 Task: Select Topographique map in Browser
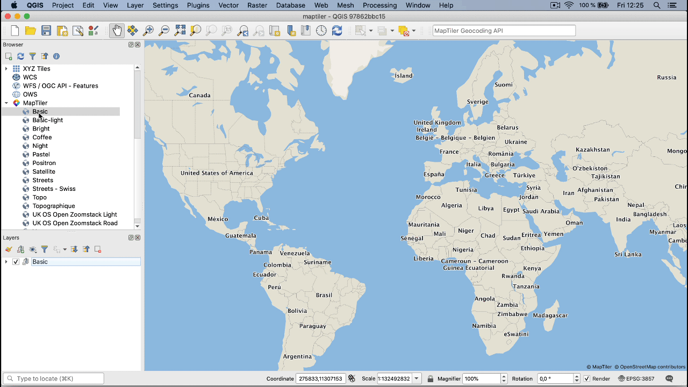[54, 206]
